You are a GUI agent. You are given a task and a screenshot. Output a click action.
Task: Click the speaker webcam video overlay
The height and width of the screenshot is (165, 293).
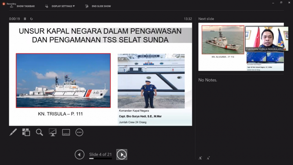267,39
